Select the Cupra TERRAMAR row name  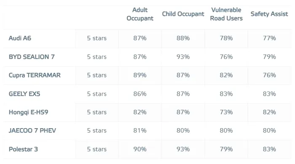click(35, 75)
